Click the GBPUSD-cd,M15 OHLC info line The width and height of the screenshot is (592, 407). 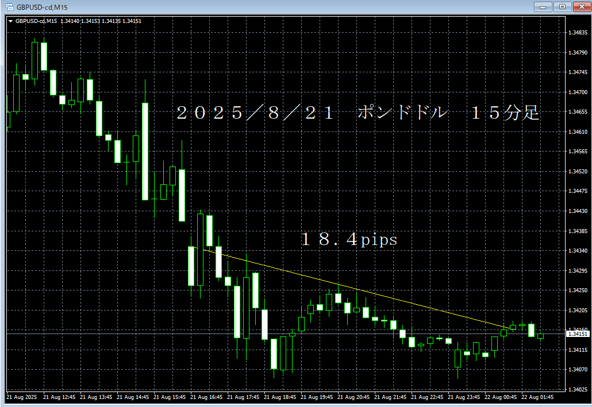[x=79, y=21]
